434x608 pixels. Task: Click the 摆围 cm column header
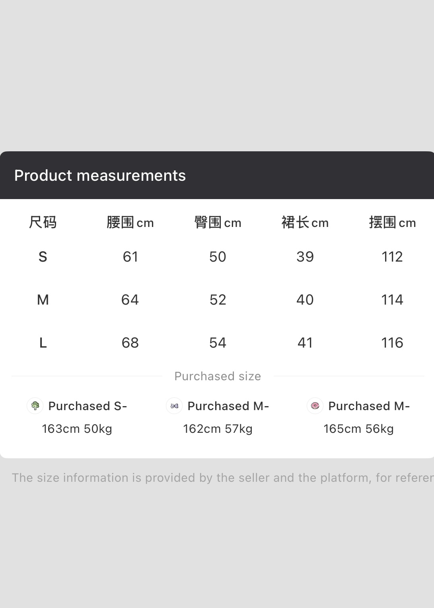[392, 222]
